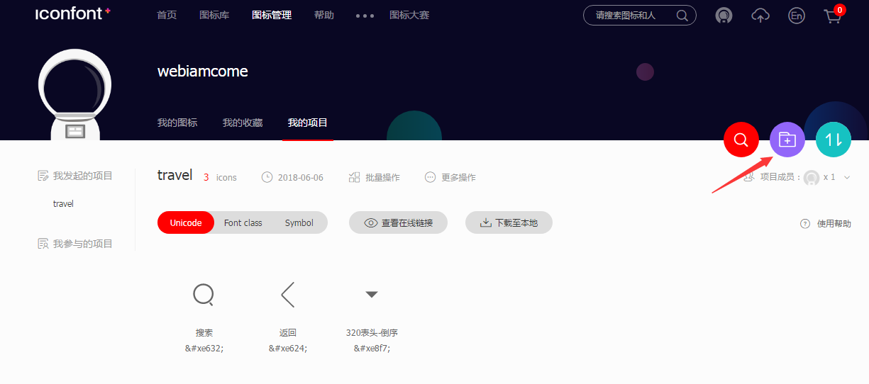Click the 批量操作 grid icon

click(355, 177)
